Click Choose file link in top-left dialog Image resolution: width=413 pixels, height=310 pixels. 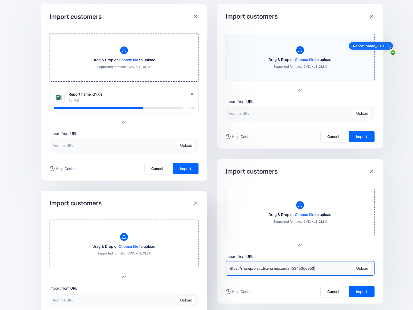coord(129,60)
